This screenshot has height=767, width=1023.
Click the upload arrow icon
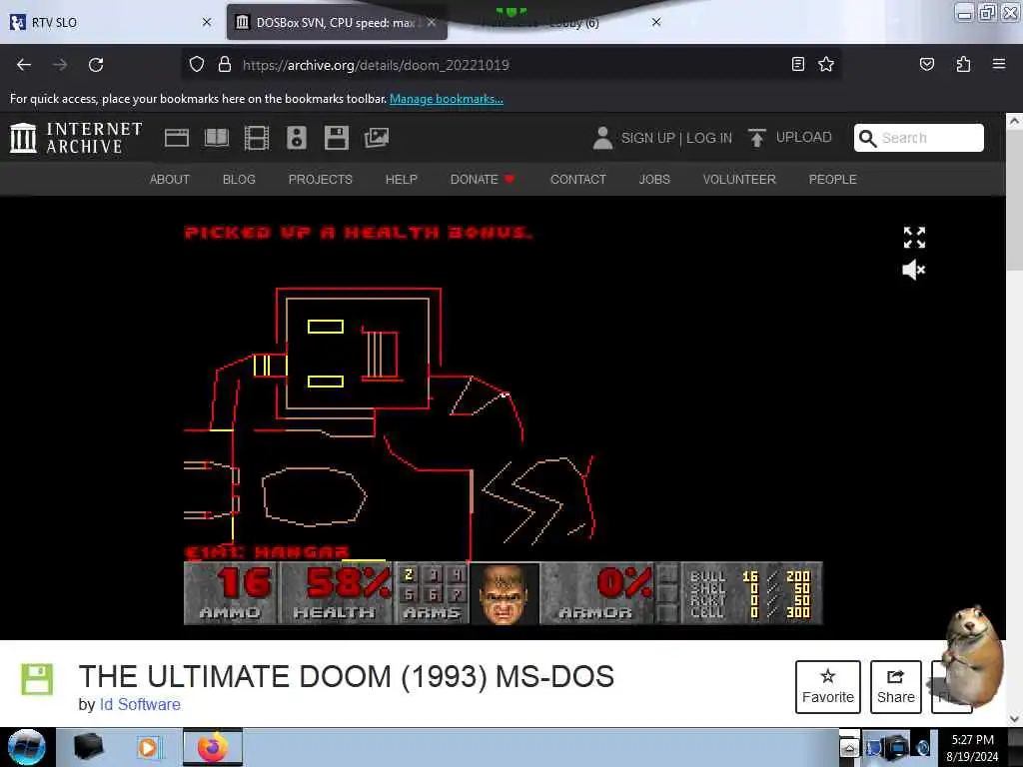coord(757,138)
